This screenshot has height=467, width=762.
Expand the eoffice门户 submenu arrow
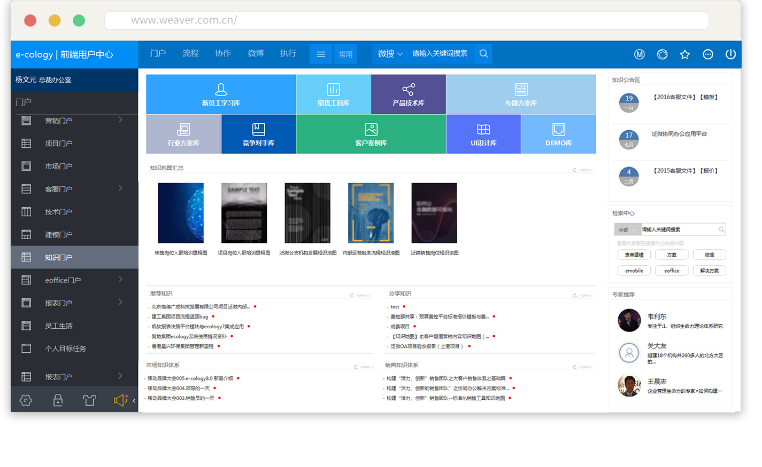pos(120,279)
